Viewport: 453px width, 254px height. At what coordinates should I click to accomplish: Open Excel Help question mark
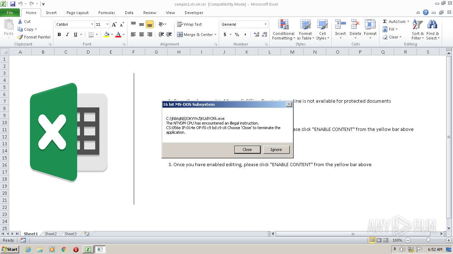(426, 12)
